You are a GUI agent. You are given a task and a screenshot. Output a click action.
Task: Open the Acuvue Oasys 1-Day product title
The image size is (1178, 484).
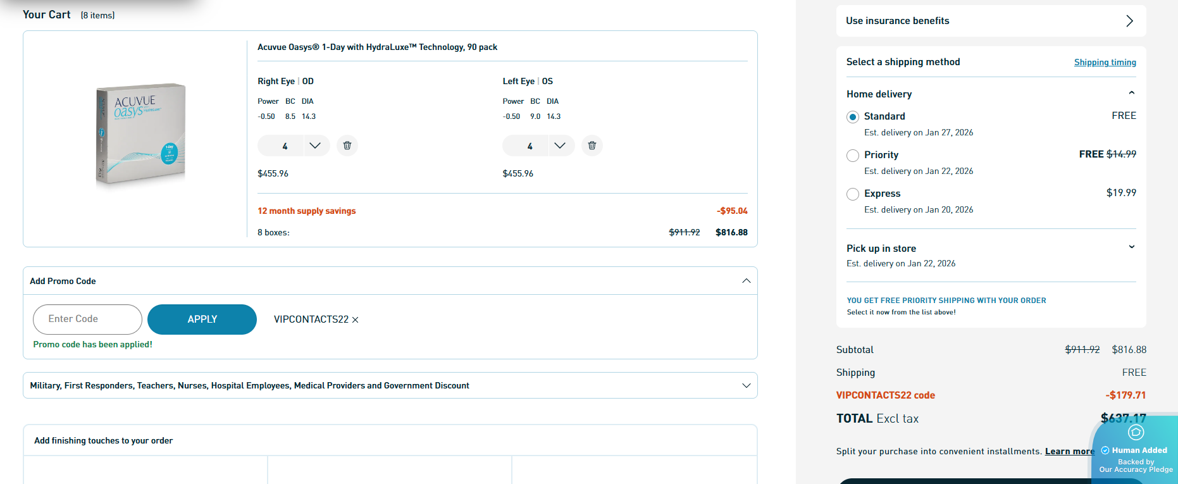tap(377, 47)
